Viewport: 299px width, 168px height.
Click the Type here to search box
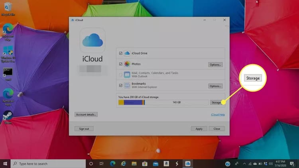coord(48,164)
